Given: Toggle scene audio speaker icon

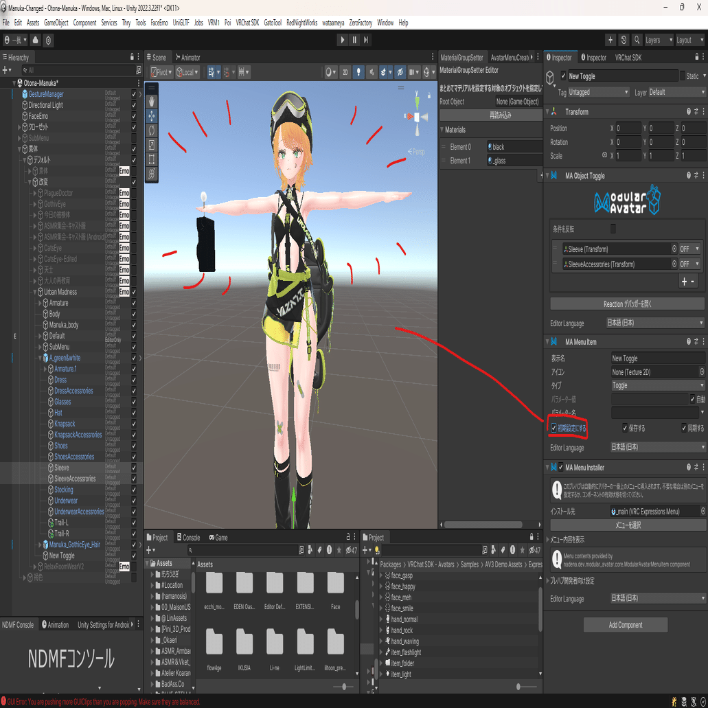Looking at the screenshot, I should pyautogui.click(x=372, y=72).
